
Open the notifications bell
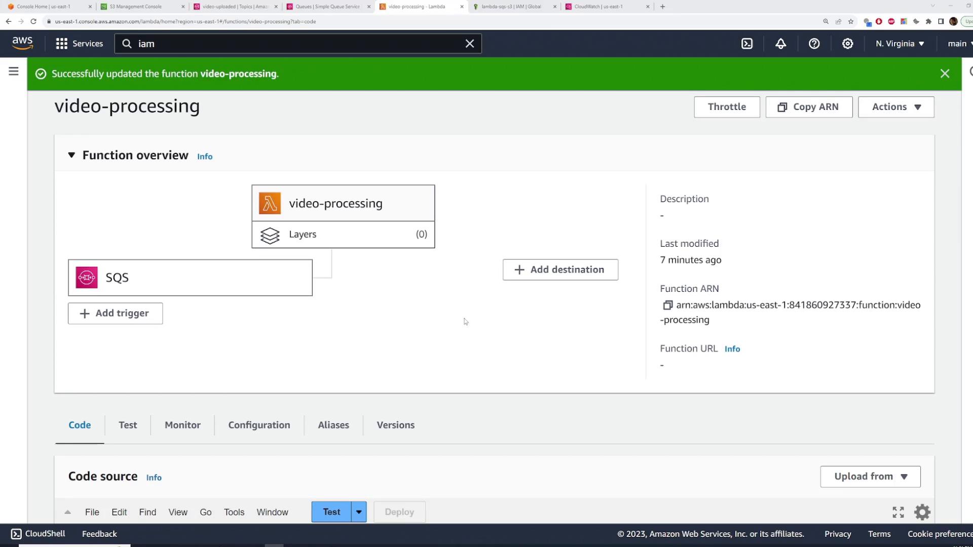pyautogui.click(x=780, y=44)
